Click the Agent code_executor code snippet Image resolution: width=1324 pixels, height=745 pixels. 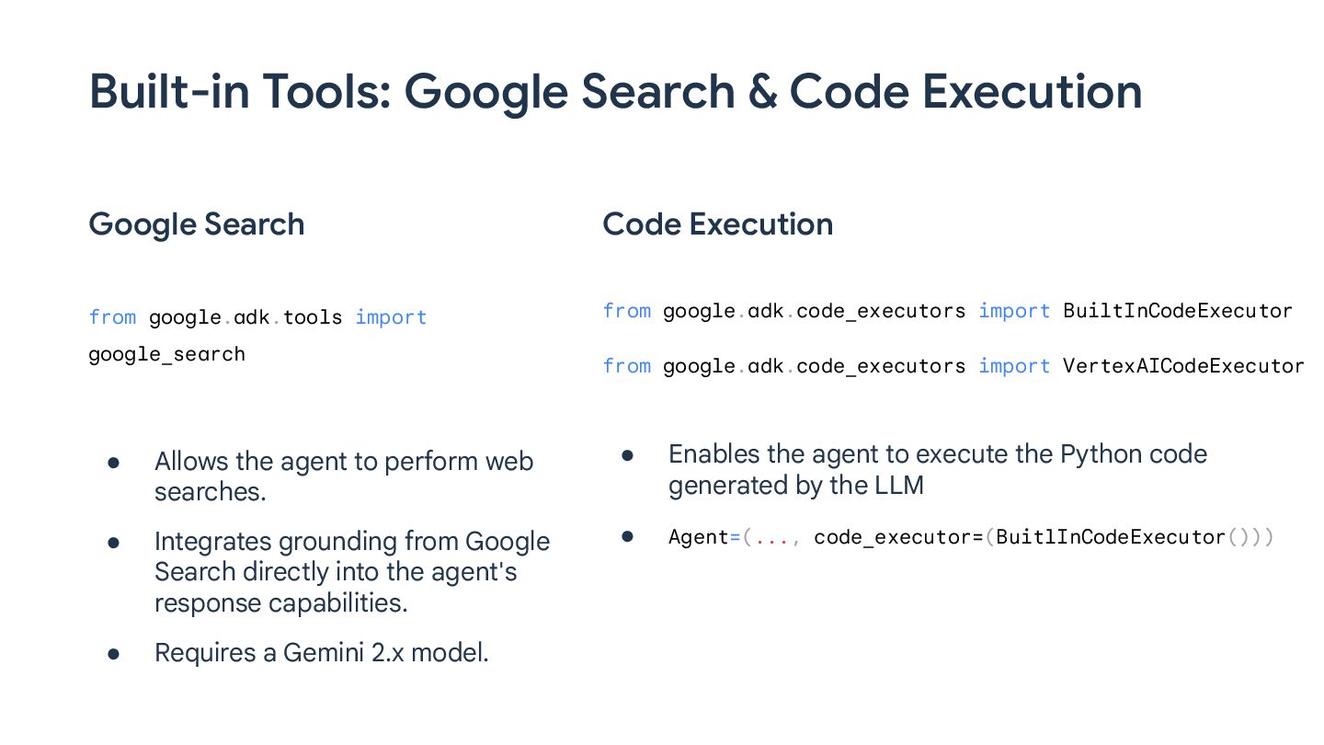(970, 537)
